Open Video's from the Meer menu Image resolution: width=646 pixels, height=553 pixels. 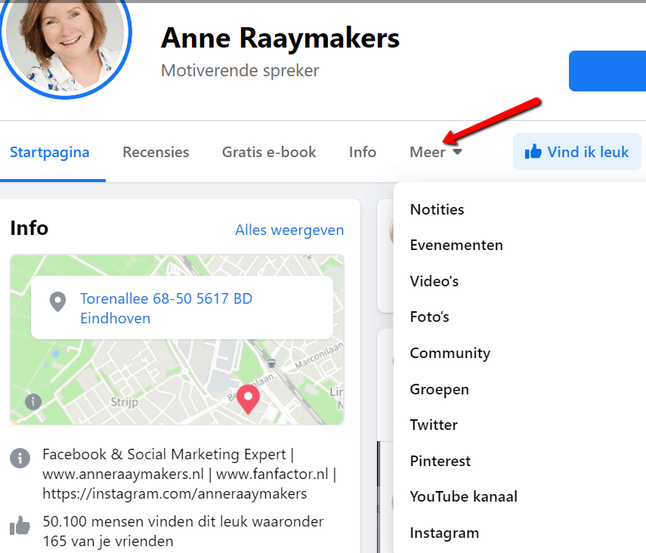click(x=434, y=281)
